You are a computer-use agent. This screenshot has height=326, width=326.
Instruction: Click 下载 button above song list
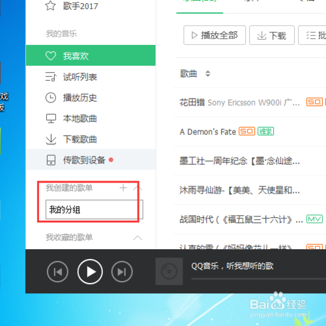coord(272,35)
